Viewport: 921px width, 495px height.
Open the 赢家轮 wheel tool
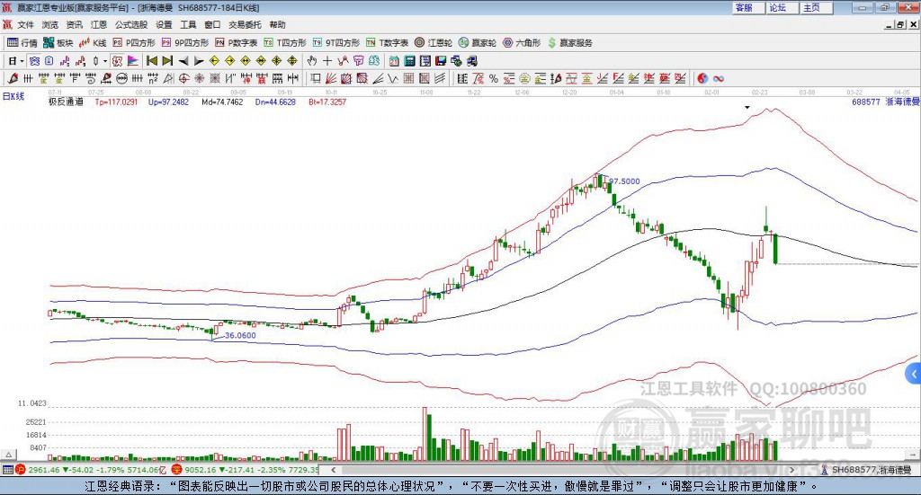[x=478, y=43]
